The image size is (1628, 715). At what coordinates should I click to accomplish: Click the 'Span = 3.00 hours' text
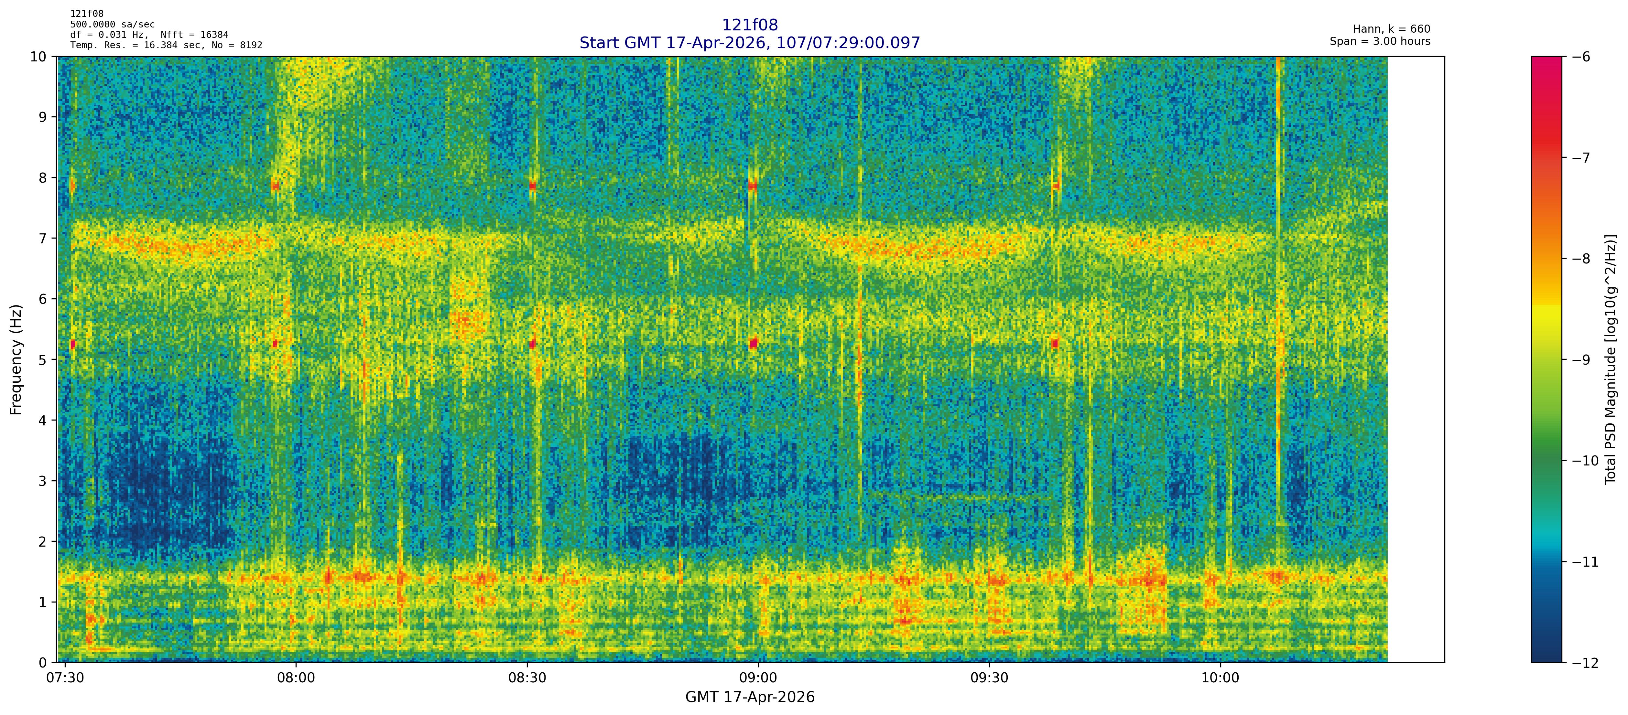click(1380, 42)
